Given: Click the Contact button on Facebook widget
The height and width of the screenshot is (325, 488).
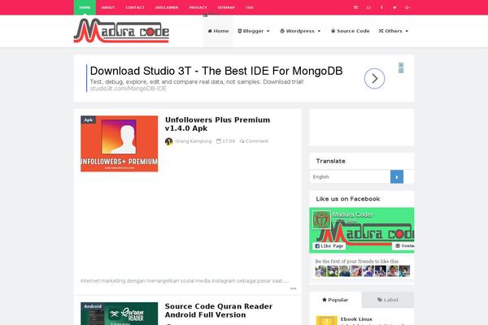Looking at the screenshot, I should pos(403,245).
